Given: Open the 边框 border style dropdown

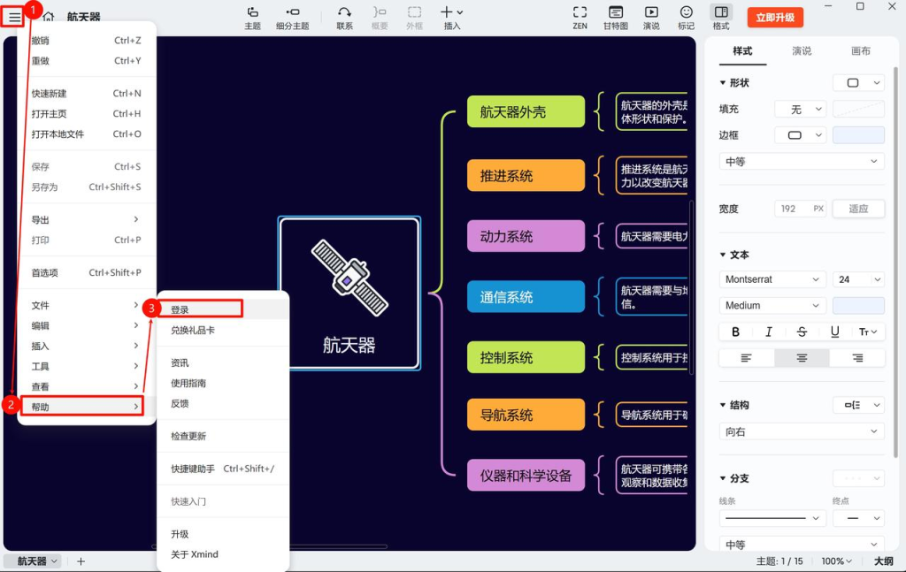Looking at the screenshot, I should pyautogui.click(x=801, y=135).
